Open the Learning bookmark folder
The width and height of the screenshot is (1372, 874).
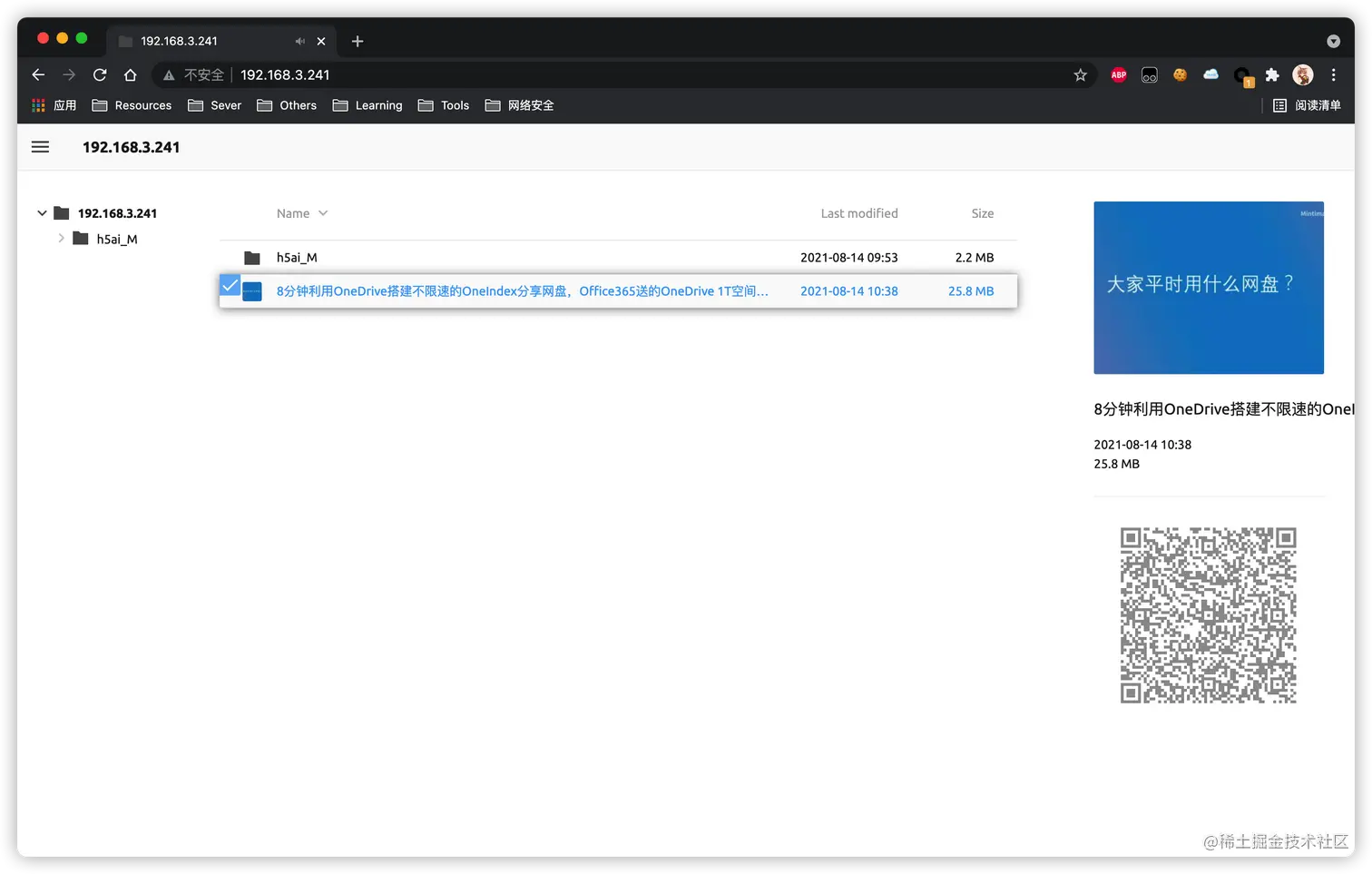pos(367,105)
